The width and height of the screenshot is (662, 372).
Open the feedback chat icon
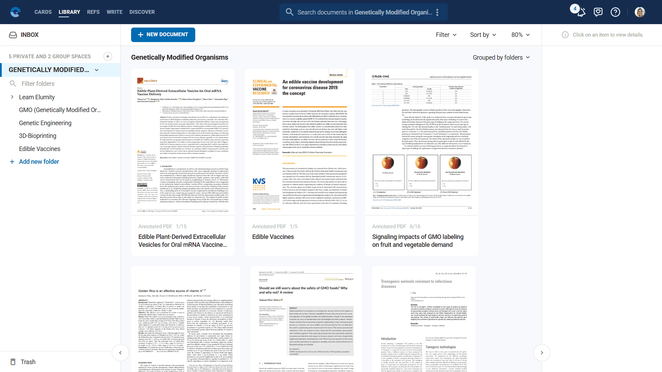pos(598,12)
